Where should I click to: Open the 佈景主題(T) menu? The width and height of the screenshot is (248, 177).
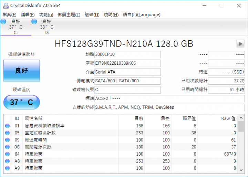(69, 15)
